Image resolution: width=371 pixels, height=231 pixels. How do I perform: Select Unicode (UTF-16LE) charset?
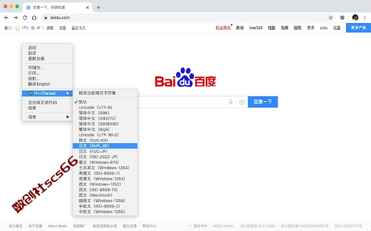coord(105,135)
